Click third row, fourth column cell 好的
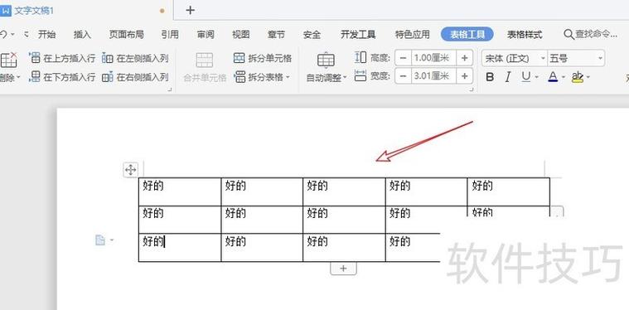629x310 pixels. tap(413, 248)
